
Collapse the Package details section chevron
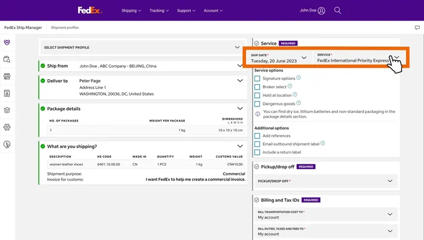[240, 108]
